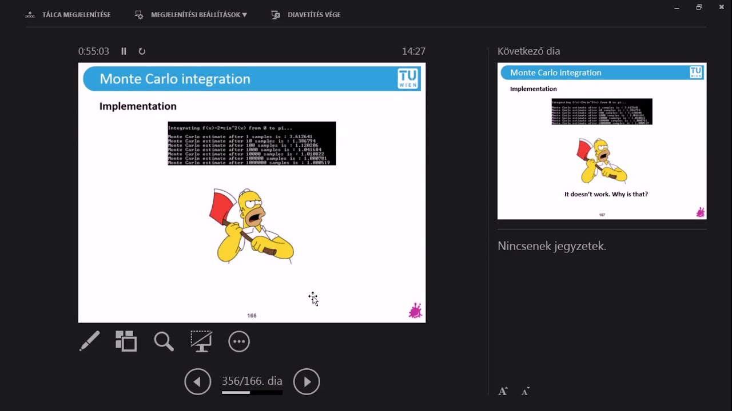The width and height of the screenshot is (732, 411).
Task: Click slide number 166 at the slide bottom
Action: click(x=252, y=316)
